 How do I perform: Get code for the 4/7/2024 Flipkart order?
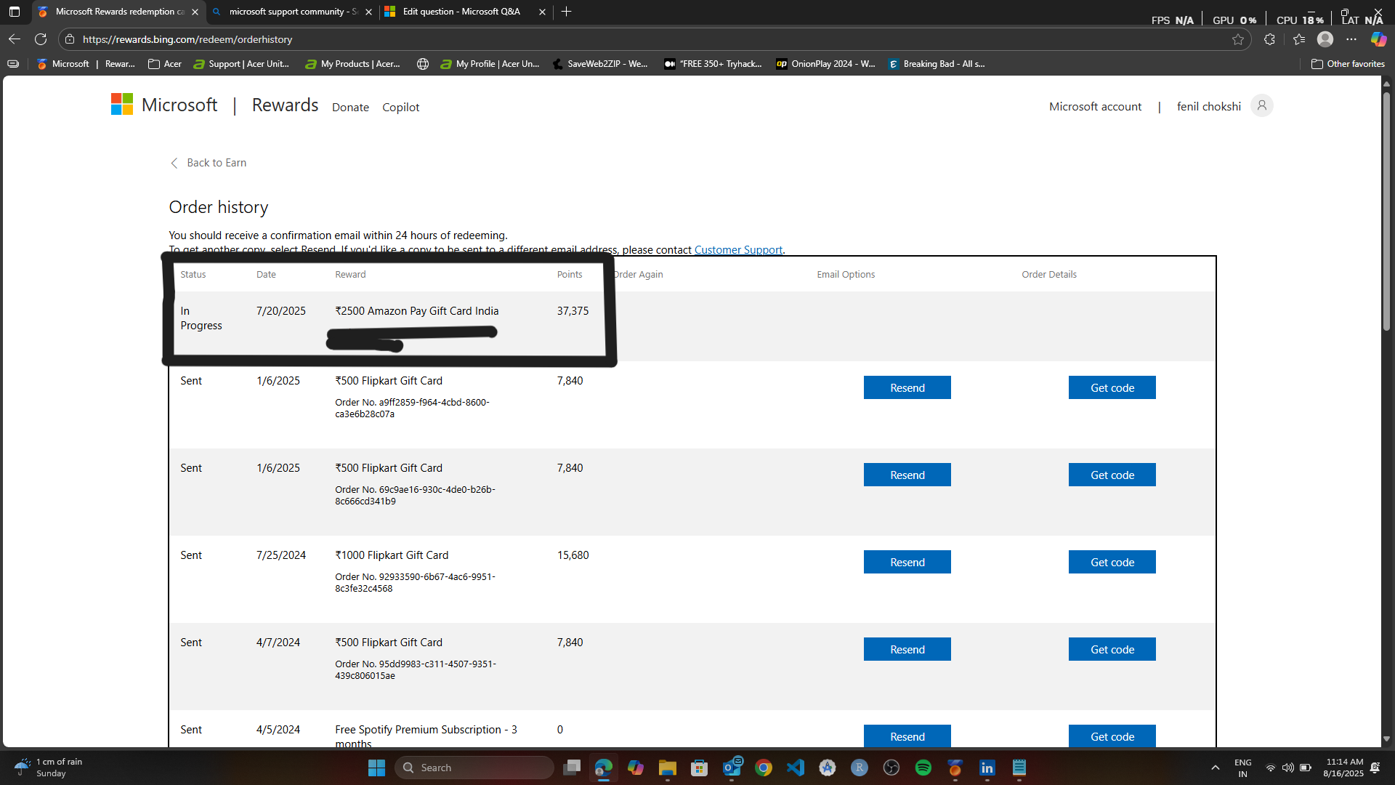tap(1112, 649)
